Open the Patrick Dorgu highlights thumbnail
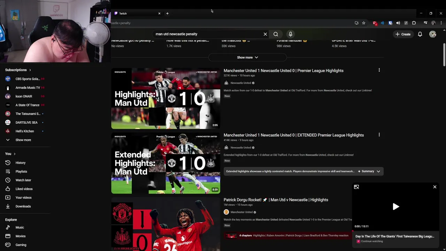This screenshot has width=446, height=251. [x=166, y=224]
